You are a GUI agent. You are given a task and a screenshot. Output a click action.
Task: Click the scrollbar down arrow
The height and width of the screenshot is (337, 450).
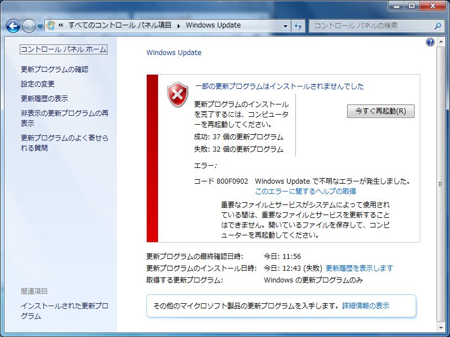[x=441, y=327]
